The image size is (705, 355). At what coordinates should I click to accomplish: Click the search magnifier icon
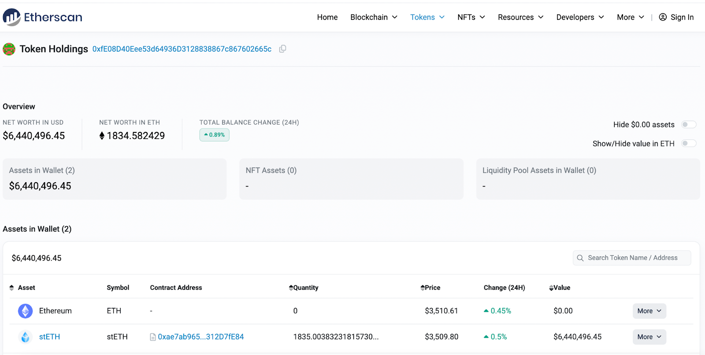(x=580, y=258)
